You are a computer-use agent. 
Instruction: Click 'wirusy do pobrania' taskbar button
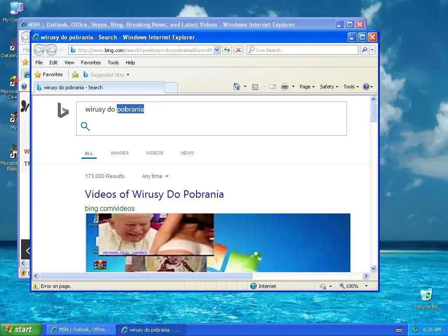tap(152, 330)
